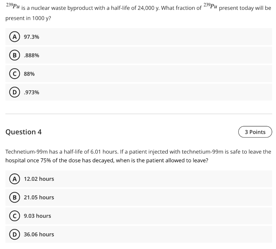
Task: Click the 97.3% answer text
Action: (32, 37)
